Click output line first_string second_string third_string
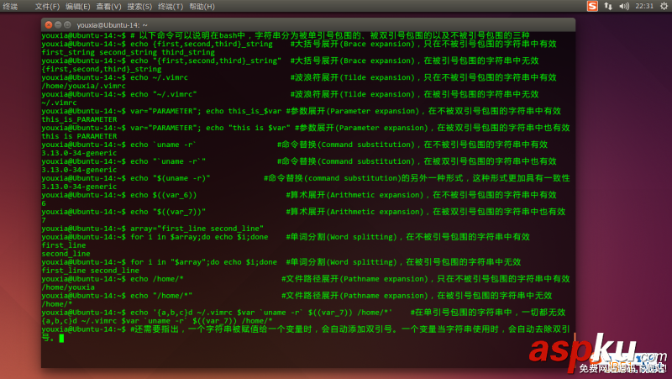This screenshot has height=379, width=672. (129, 52)
